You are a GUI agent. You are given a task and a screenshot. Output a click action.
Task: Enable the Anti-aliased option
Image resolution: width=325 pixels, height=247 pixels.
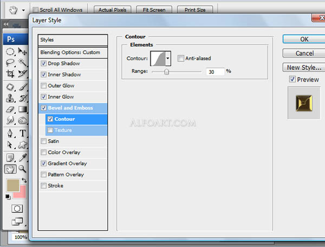[x=181, y=58]
